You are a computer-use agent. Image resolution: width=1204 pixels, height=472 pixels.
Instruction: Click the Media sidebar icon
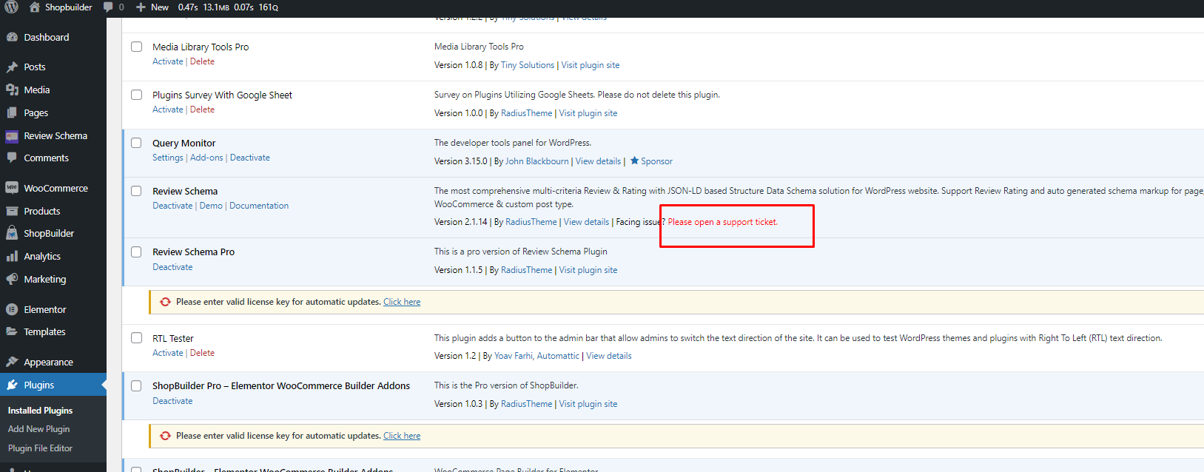coord(12,90)
